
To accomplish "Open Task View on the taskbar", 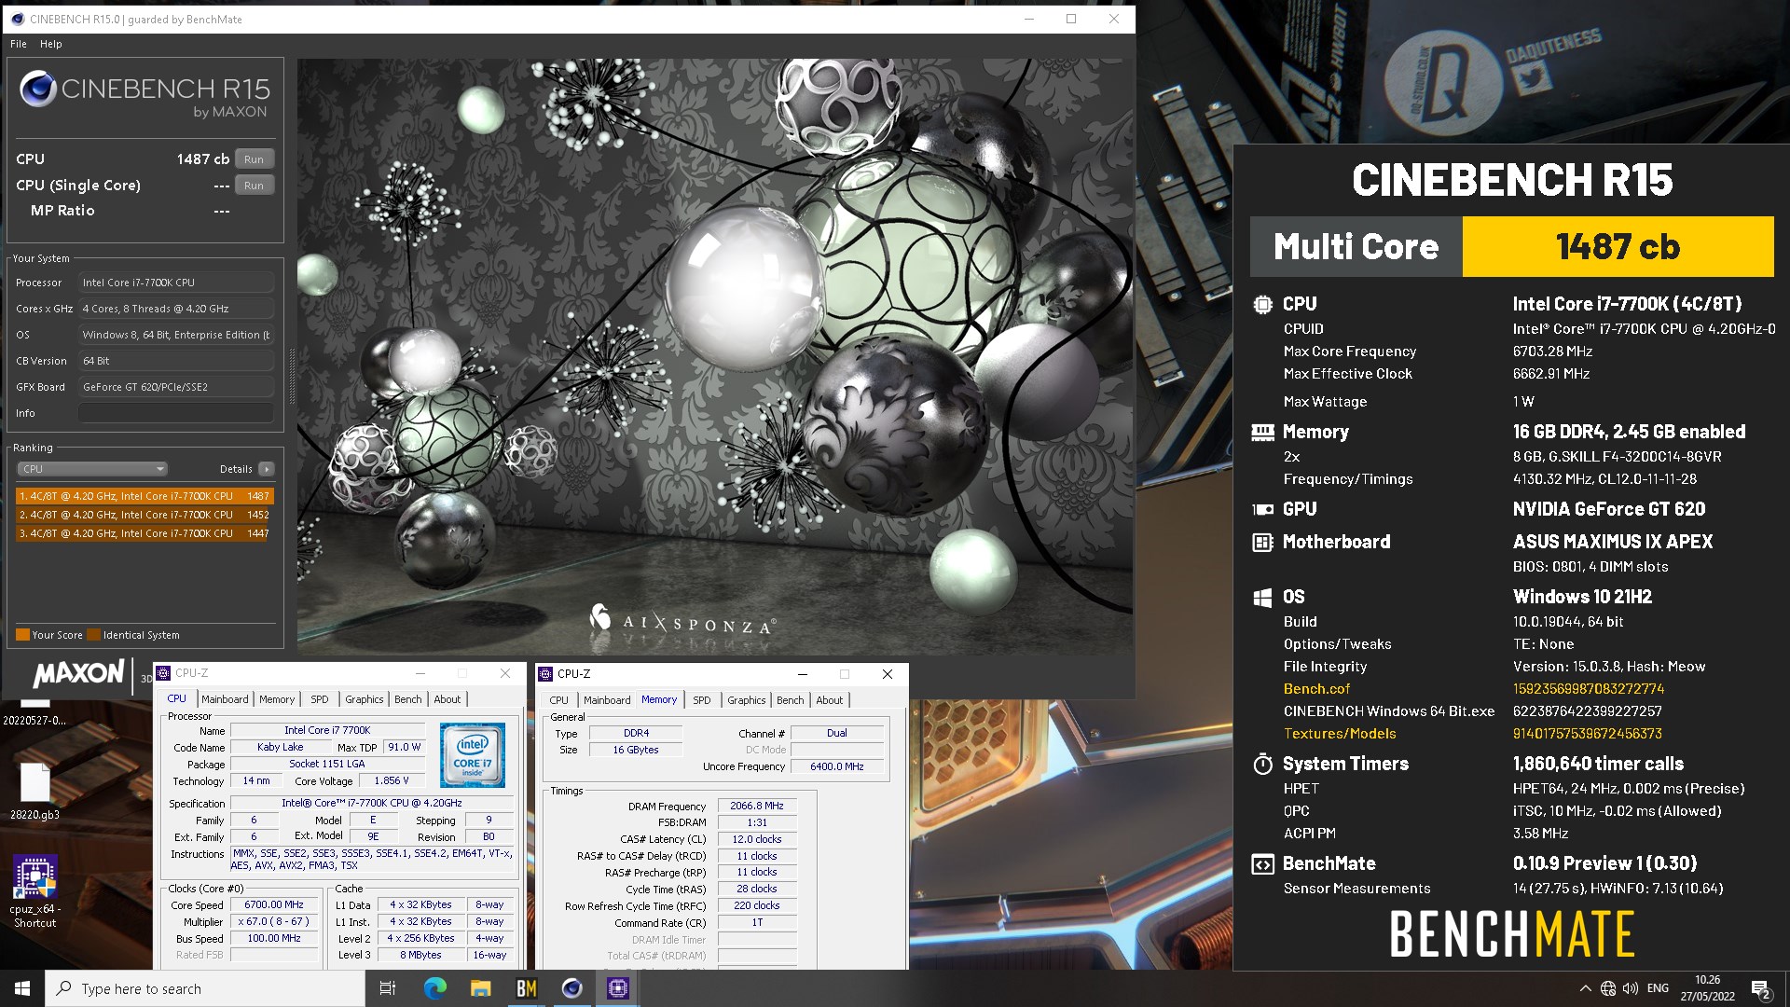I will point(388,988).
